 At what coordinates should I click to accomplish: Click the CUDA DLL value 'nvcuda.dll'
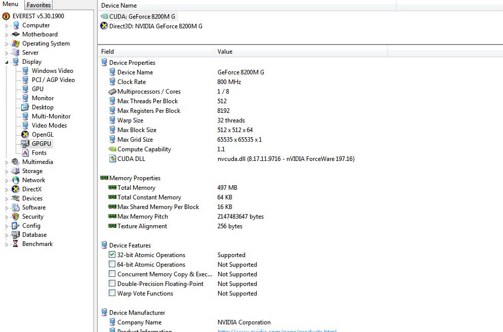click(x=286, y=159)
